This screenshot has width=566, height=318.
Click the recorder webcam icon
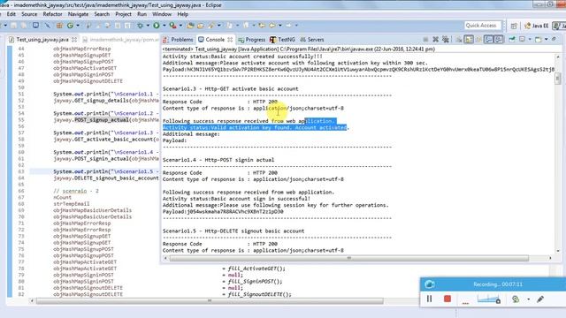point(516,299)
